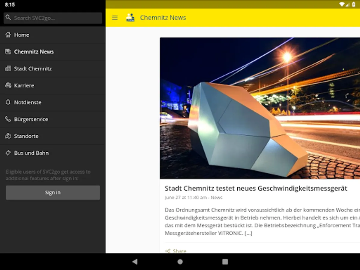Click the Karriere people icon
The height and width of the screenshot is (270, 360).
coord(8,85)
